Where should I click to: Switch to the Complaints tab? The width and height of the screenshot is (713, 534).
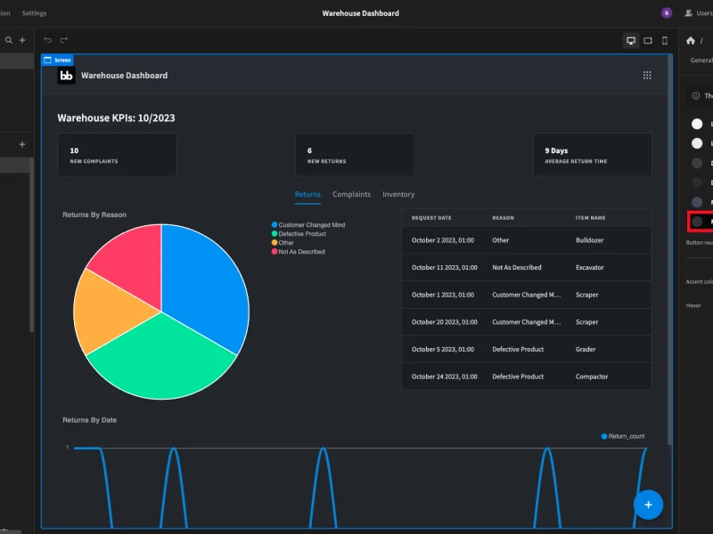click(x=351, y=194)
